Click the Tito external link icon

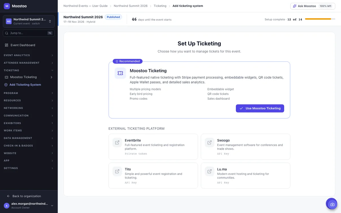pos(117,172)
